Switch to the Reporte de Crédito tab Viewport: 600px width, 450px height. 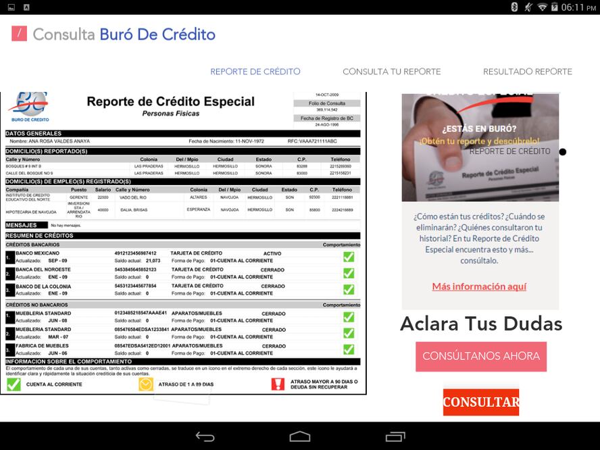[255, 72]
